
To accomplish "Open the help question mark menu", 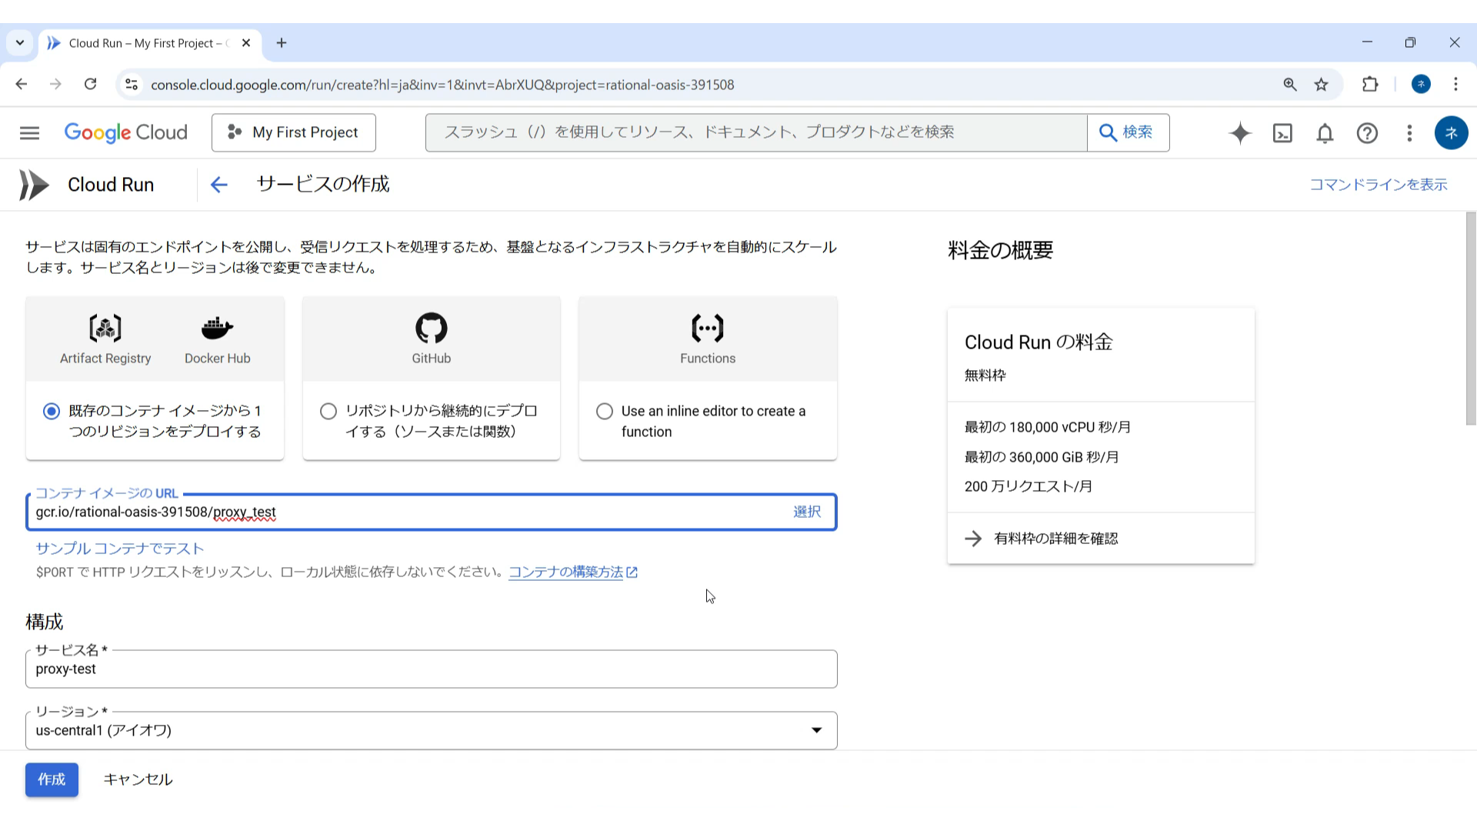I will (x=1367, y=133).
